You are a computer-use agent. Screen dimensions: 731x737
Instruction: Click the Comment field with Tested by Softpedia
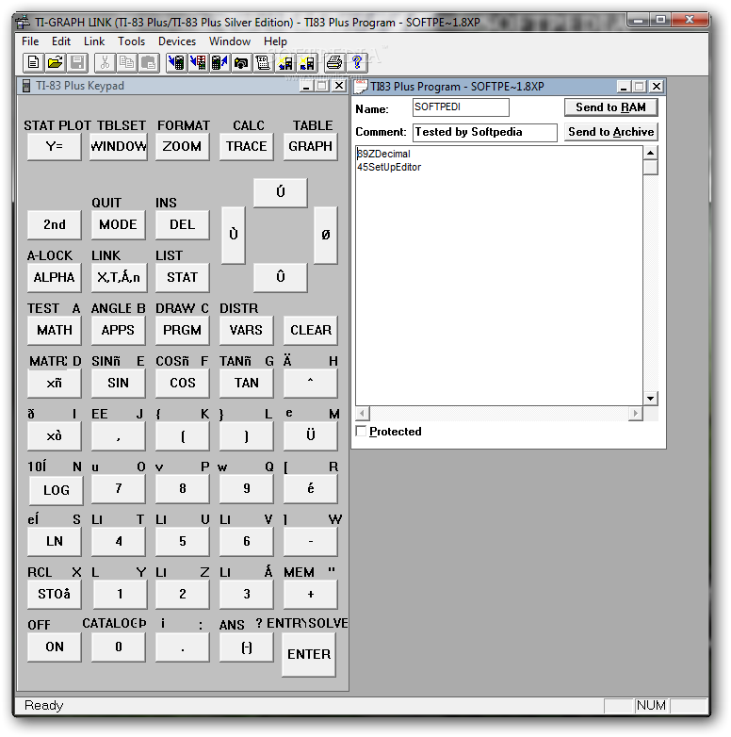485,132
